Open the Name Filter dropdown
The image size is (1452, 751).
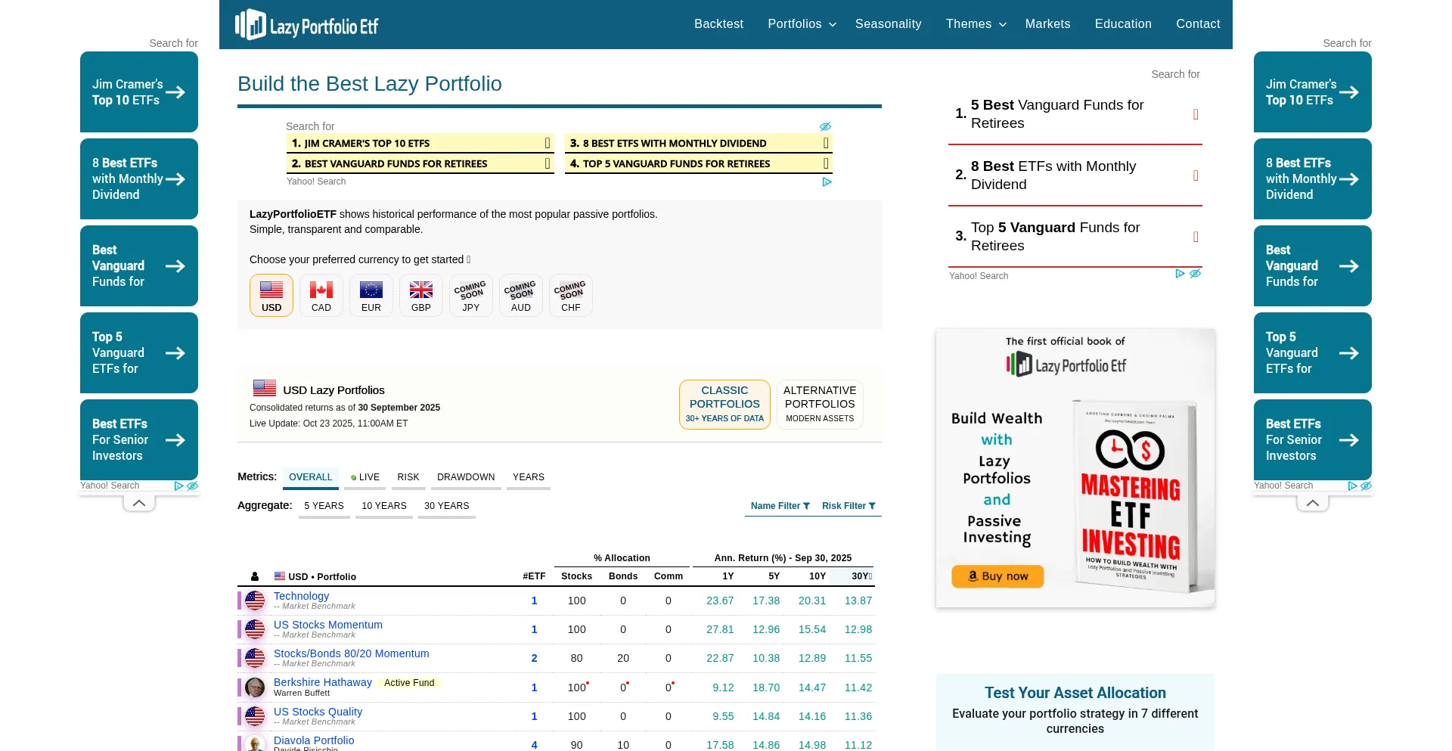pyautogui.click(x=780, y=506)
